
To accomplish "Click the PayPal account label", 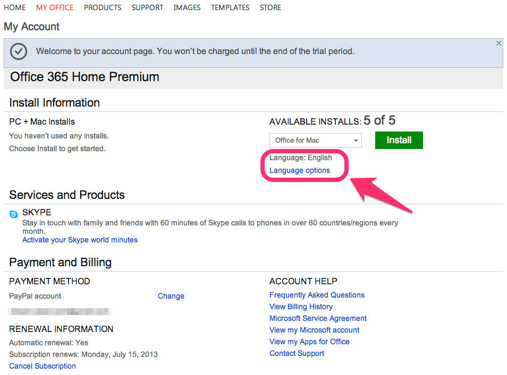I will (35, 296).
